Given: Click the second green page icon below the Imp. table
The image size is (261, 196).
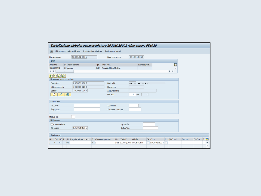Looking at the screenshot, I should [55, 76].
